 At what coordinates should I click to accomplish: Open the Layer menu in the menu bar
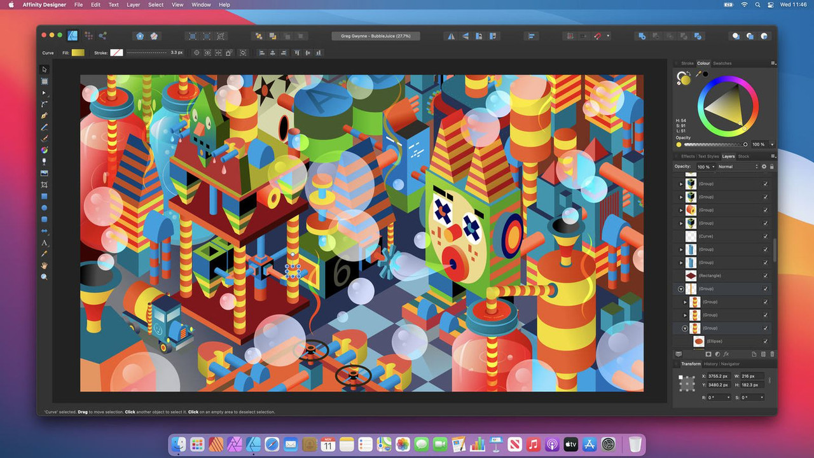tap(133, 4)
